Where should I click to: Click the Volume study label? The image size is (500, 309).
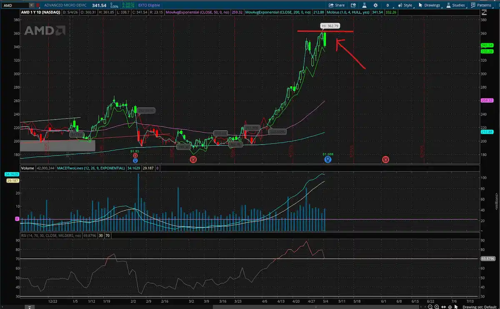click(x=27, y=168)
